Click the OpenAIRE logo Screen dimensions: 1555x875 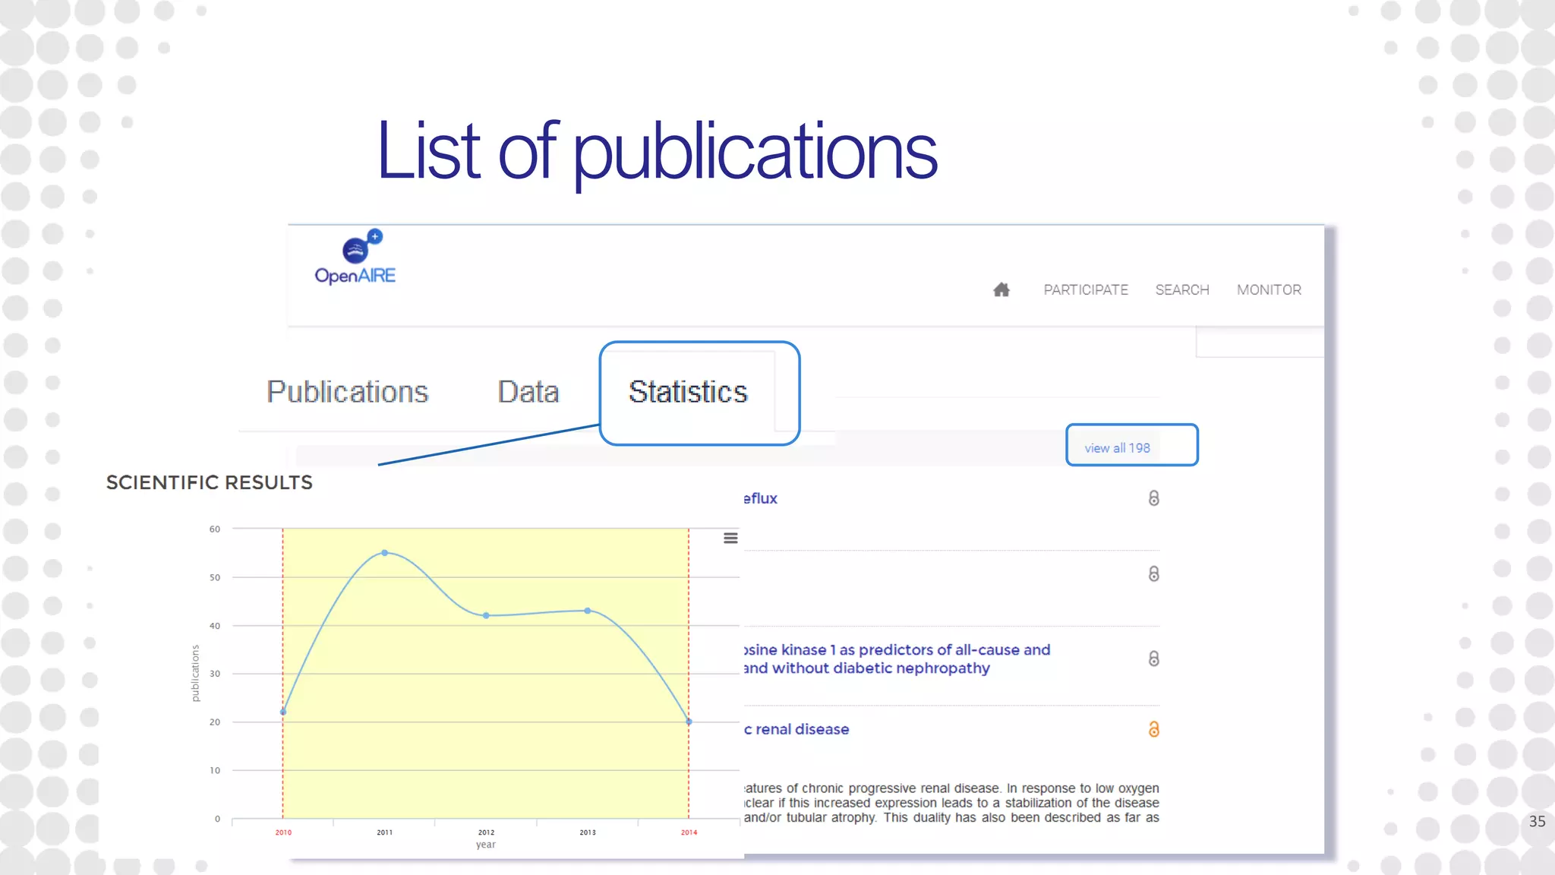355,257
